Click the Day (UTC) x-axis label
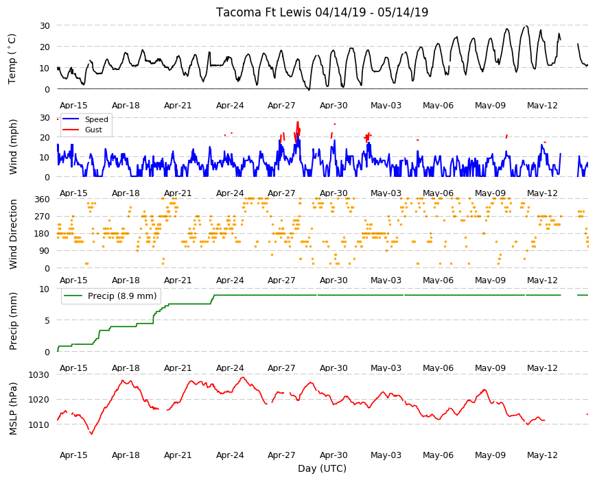Image resolution: width=597 pixels, height=480 pixels. point(322,468)
